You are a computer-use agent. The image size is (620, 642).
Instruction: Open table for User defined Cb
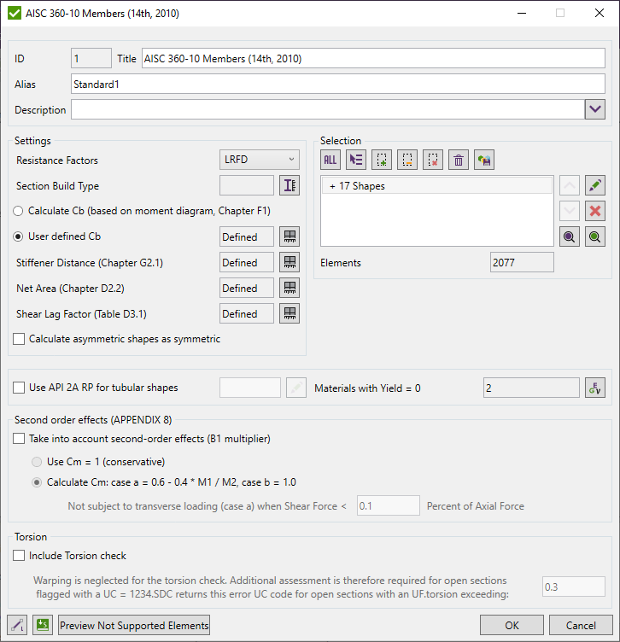pyautogui.click(x=290, y=236)
